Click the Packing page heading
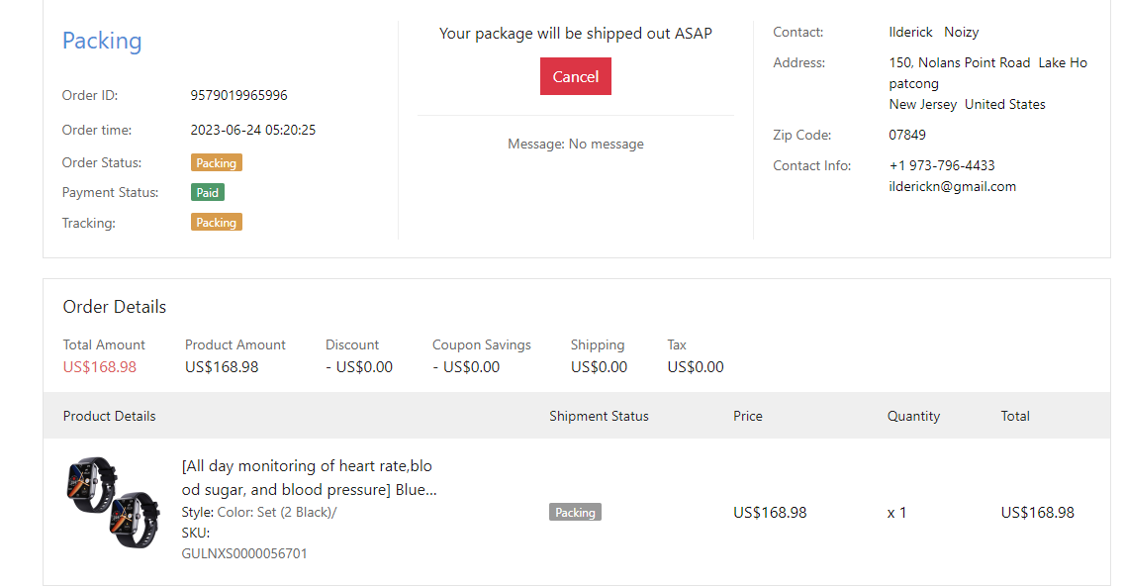The height and width of the screenshot is (588, 1124). 102,41
